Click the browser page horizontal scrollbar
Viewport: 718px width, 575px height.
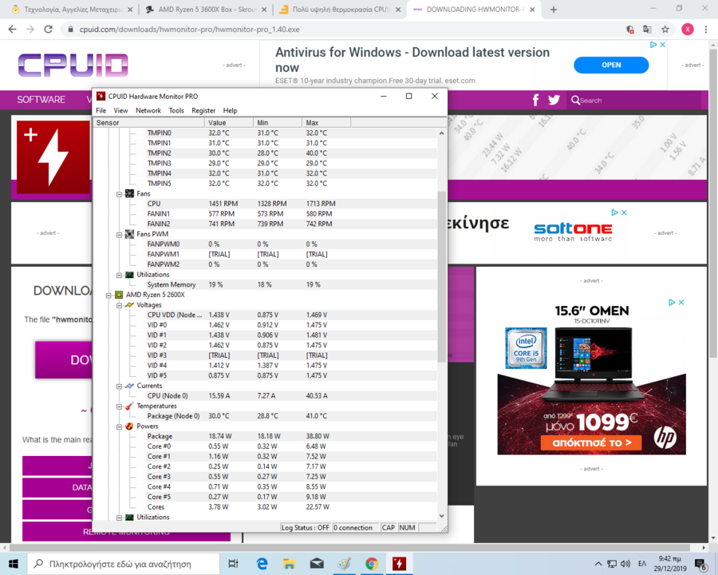point(350,548)
